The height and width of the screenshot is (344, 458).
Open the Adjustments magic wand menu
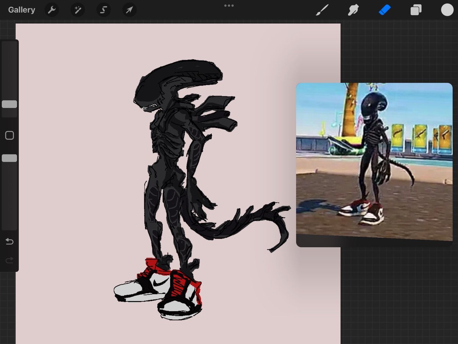(x=77, y=10)
